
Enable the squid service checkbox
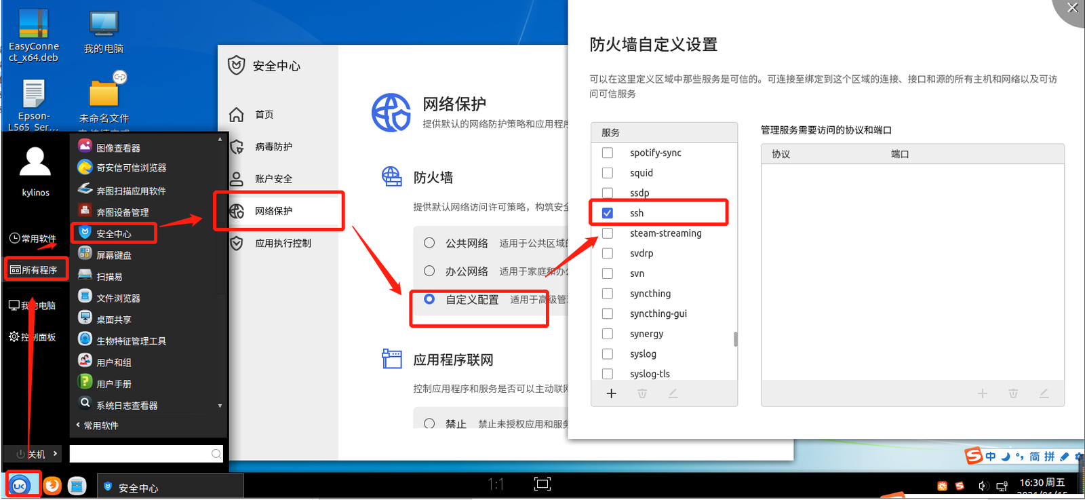[x=608, y=173]
